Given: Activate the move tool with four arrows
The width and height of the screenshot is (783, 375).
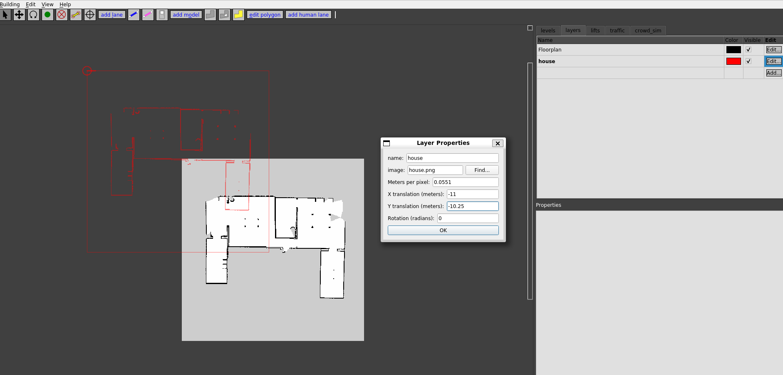Looking at the screenshot, I should tap(19, 15).
